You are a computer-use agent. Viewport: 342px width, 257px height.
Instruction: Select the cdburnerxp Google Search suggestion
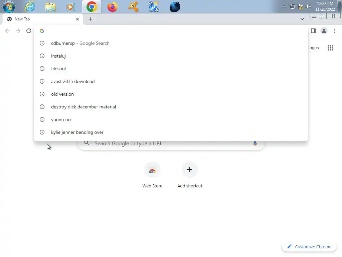[171, 43]
